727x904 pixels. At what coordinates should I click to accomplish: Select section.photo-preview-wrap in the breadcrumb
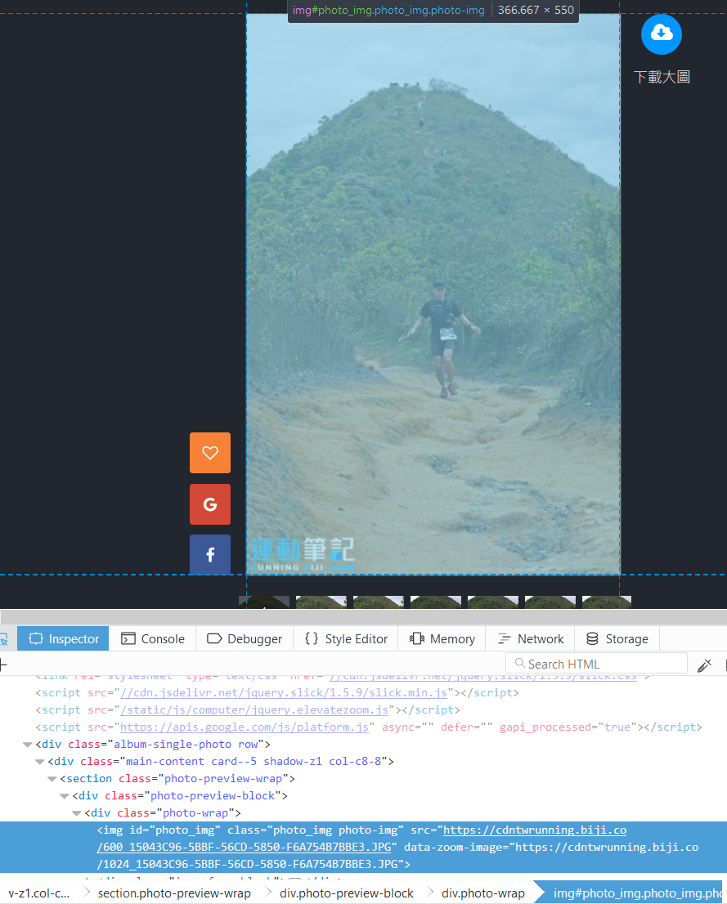click(174, 893)
